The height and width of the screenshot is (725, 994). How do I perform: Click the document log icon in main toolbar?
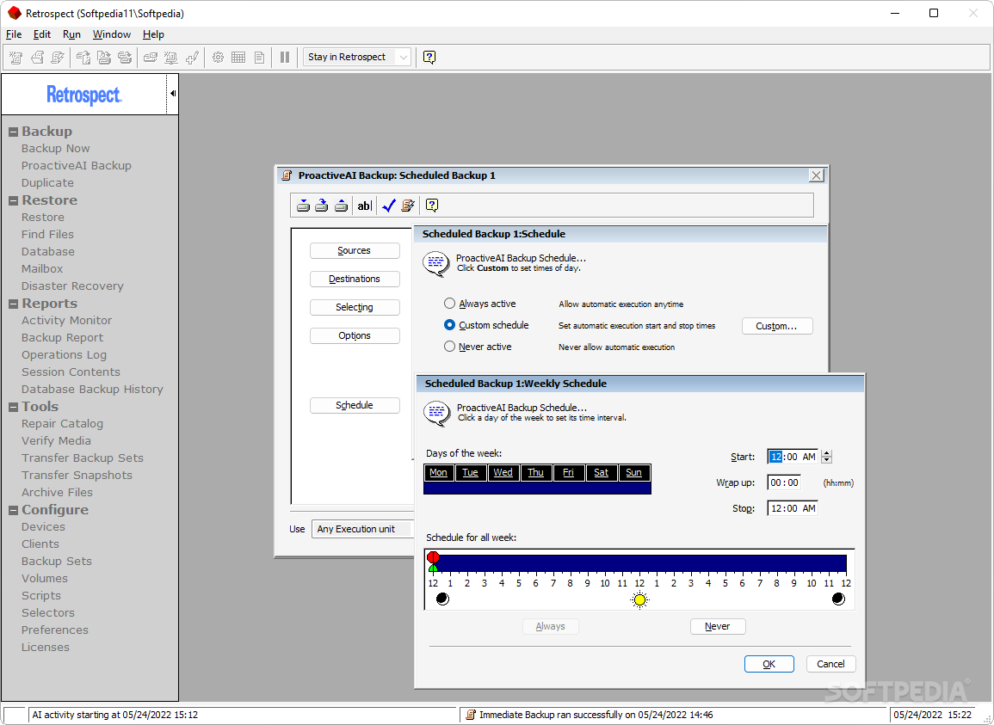coord(259,58)
